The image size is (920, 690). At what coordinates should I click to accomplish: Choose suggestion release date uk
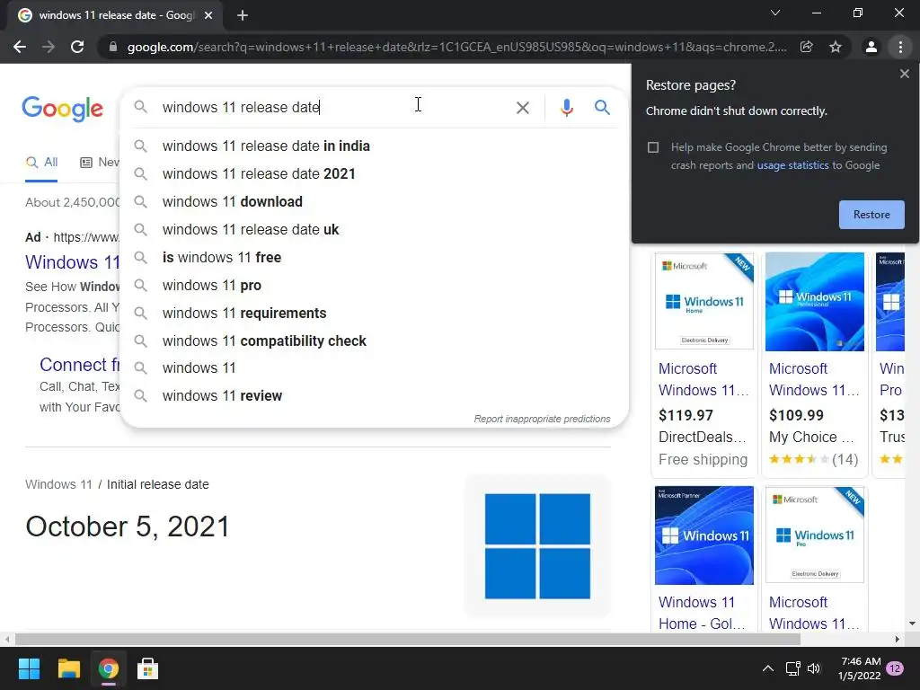click(x=374, y=230)
